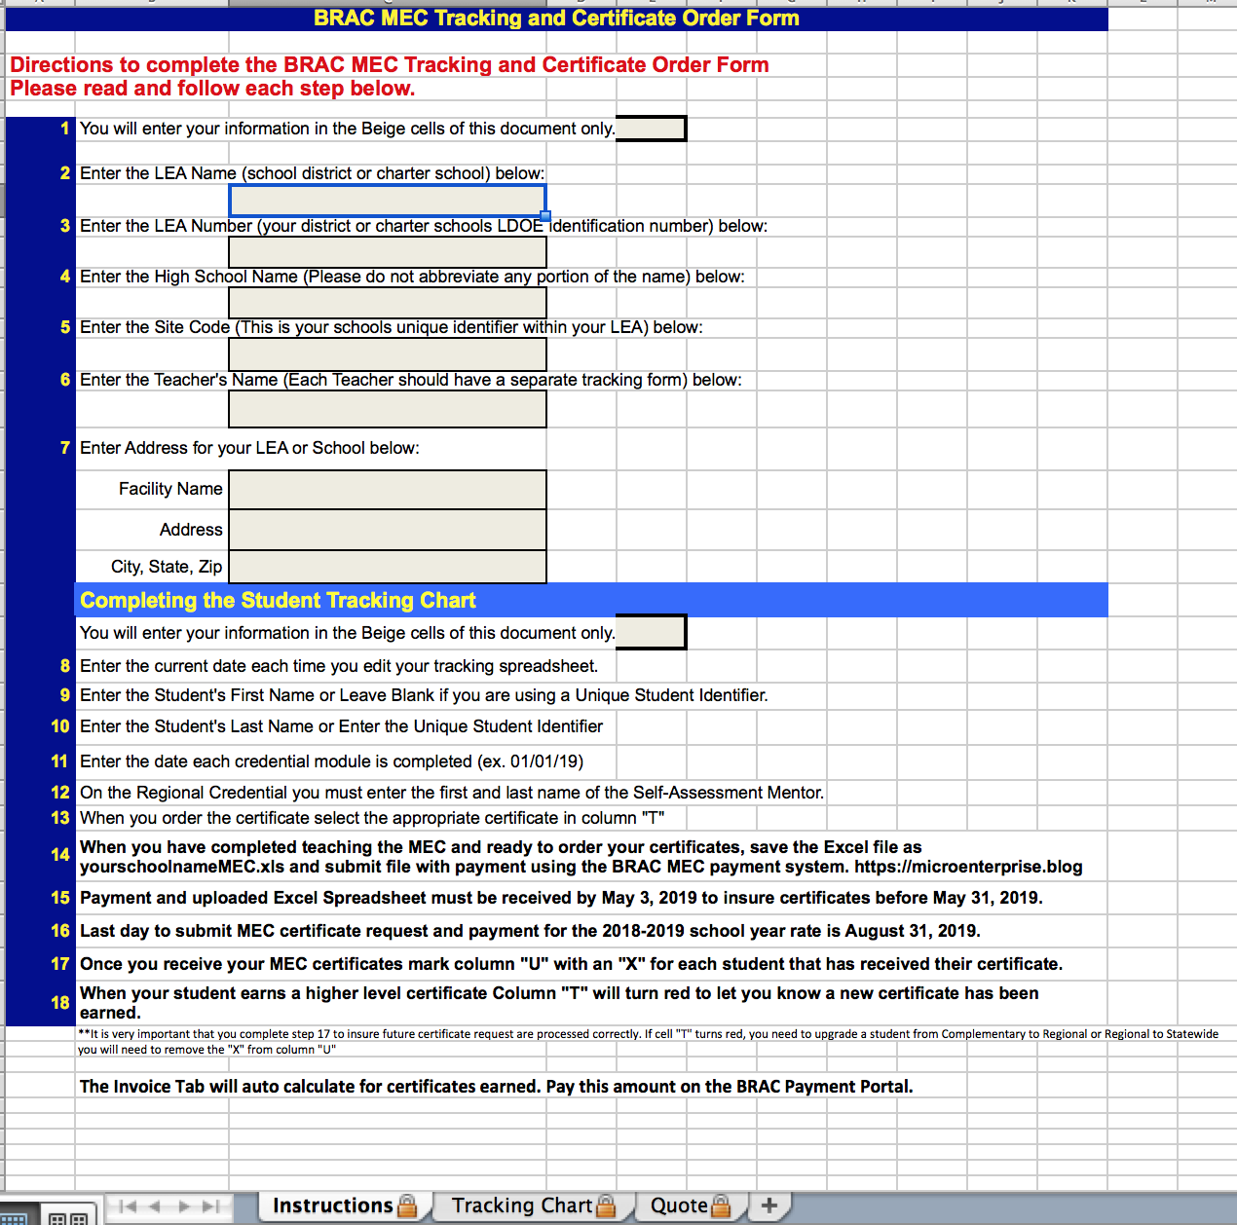1237x1225 pixels.
Task: Click the City, State, Zip input cell
Action: [x=387, y=567]
